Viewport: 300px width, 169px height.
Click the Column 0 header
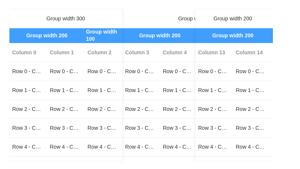[x=28, y=52]
